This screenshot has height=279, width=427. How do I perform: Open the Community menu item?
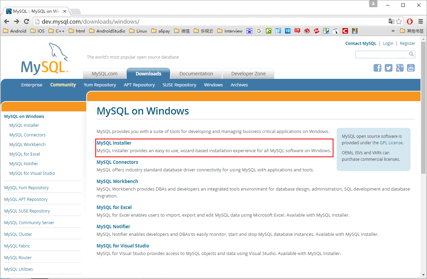(x=63, y=85)
